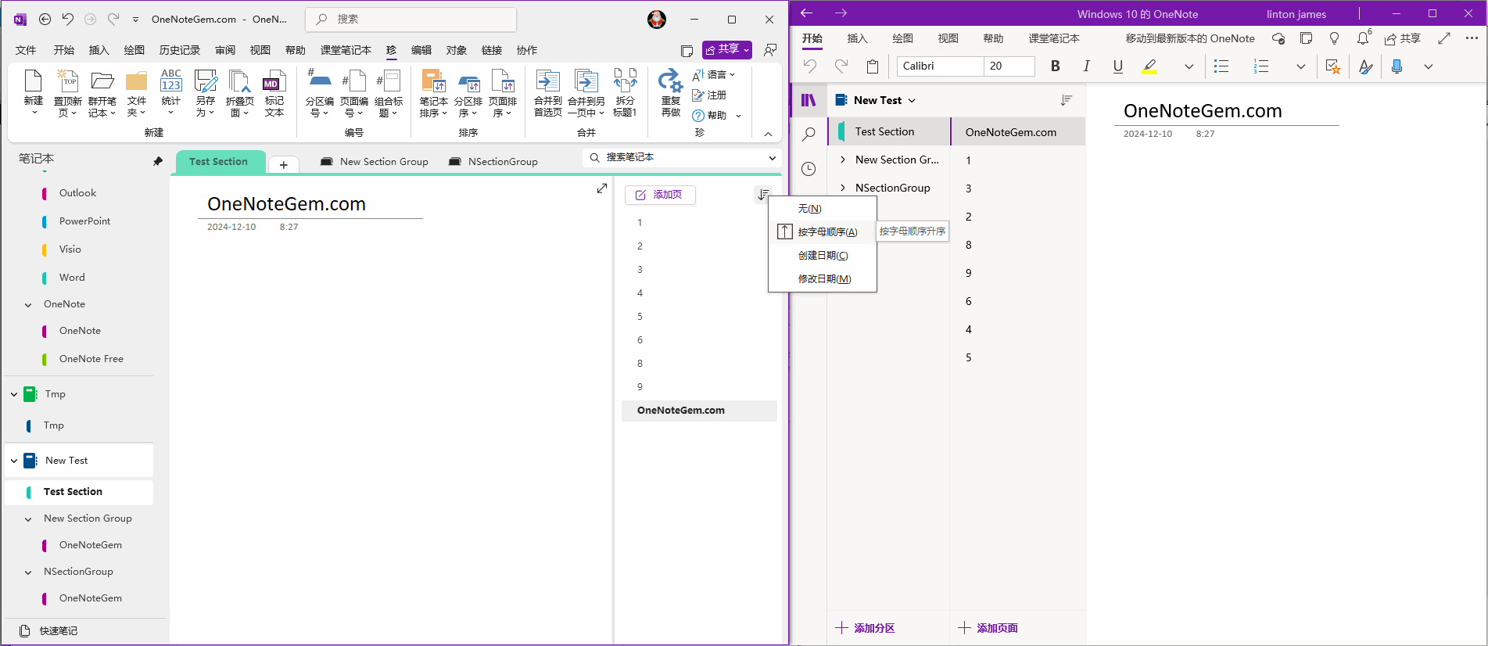This screenshot has height=646, width=1488.
Task: Open notifications bell in Windows 10 OneNote
Action: click(1364, 38)
